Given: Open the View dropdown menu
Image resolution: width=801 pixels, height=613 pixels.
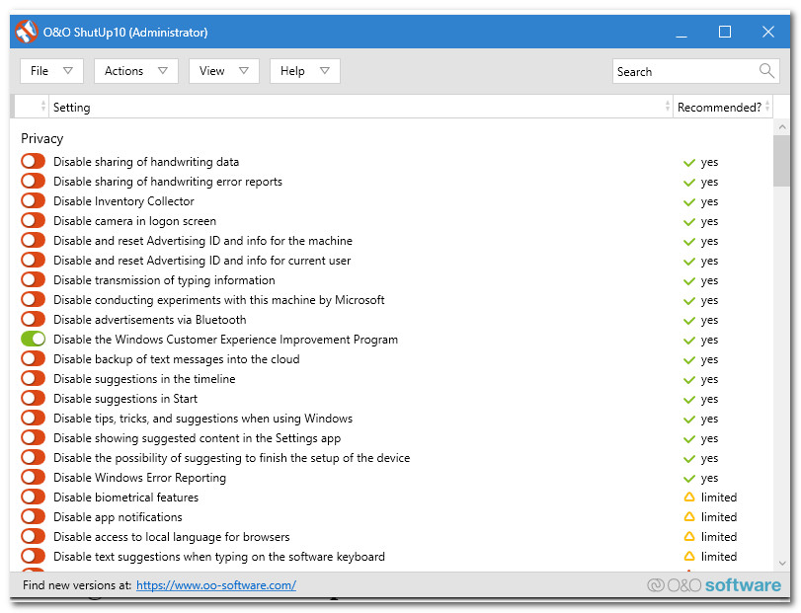Looking at the screenshot, I should [x=224, y=71].
